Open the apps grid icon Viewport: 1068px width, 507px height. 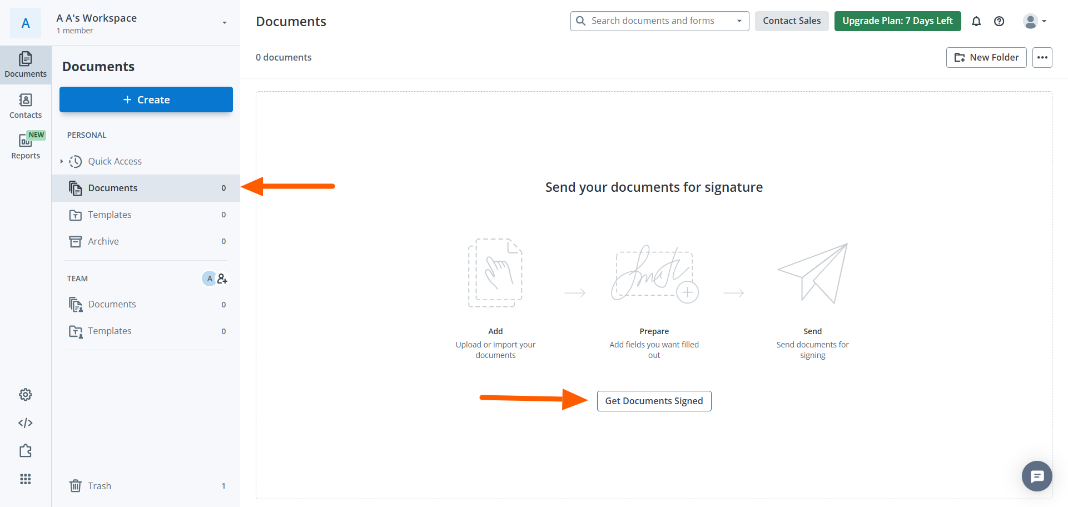tap(26, 479)
